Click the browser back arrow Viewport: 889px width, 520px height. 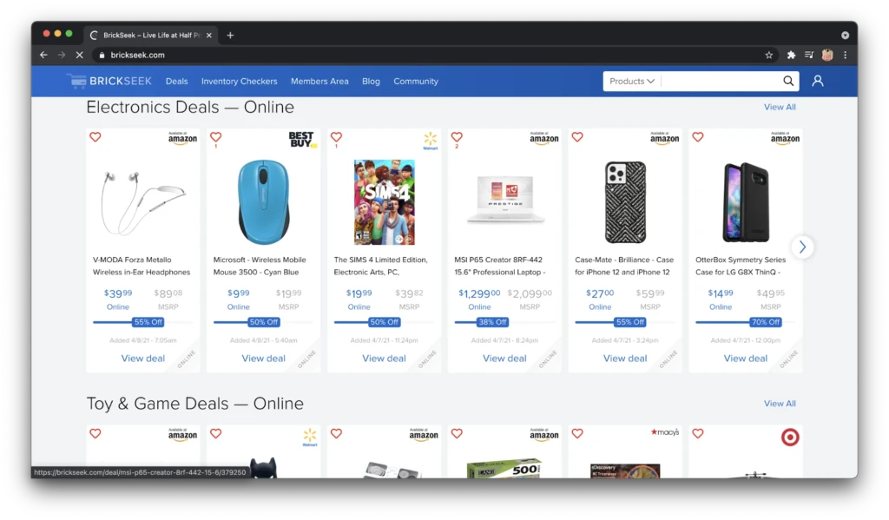43,55
